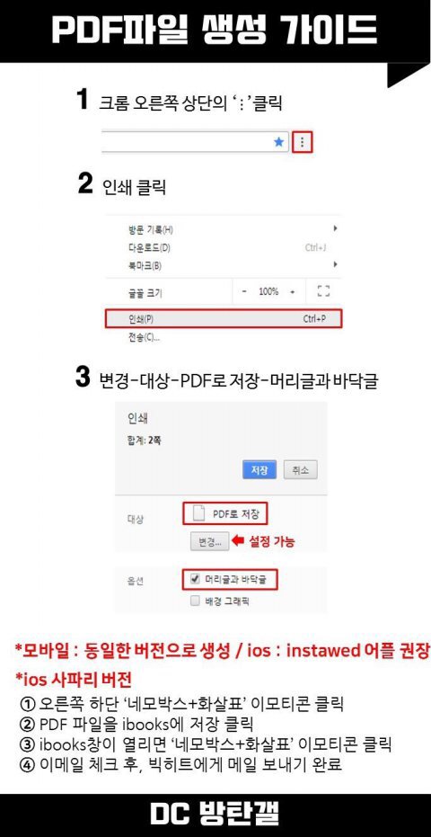The image size is (431, 837).
Task: Toggle the 배경 그래픽 checkbox
Action: [x=195, y=601]
